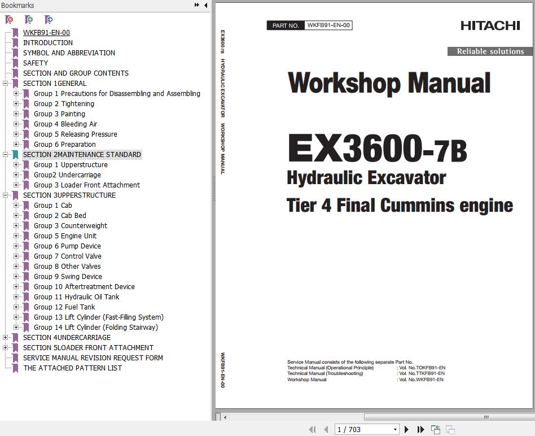Click the grayed next view icon
The width and height of the screenshot is (535, 436).
[450, 430]
